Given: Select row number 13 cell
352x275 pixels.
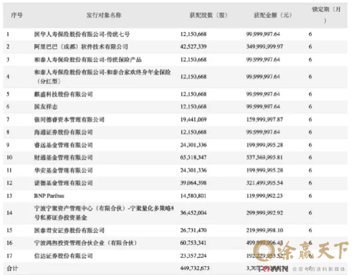Looking at the screenshot, I should [9, 196].
